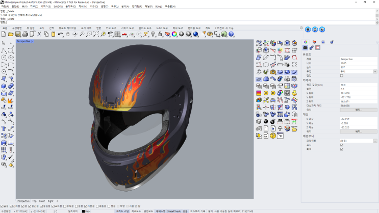Image resolution: width=379 pixels, height=213 pixels.
Task: Click the camera view properties icon in panel
Action: pyautogui.click(x=305, y=48)
